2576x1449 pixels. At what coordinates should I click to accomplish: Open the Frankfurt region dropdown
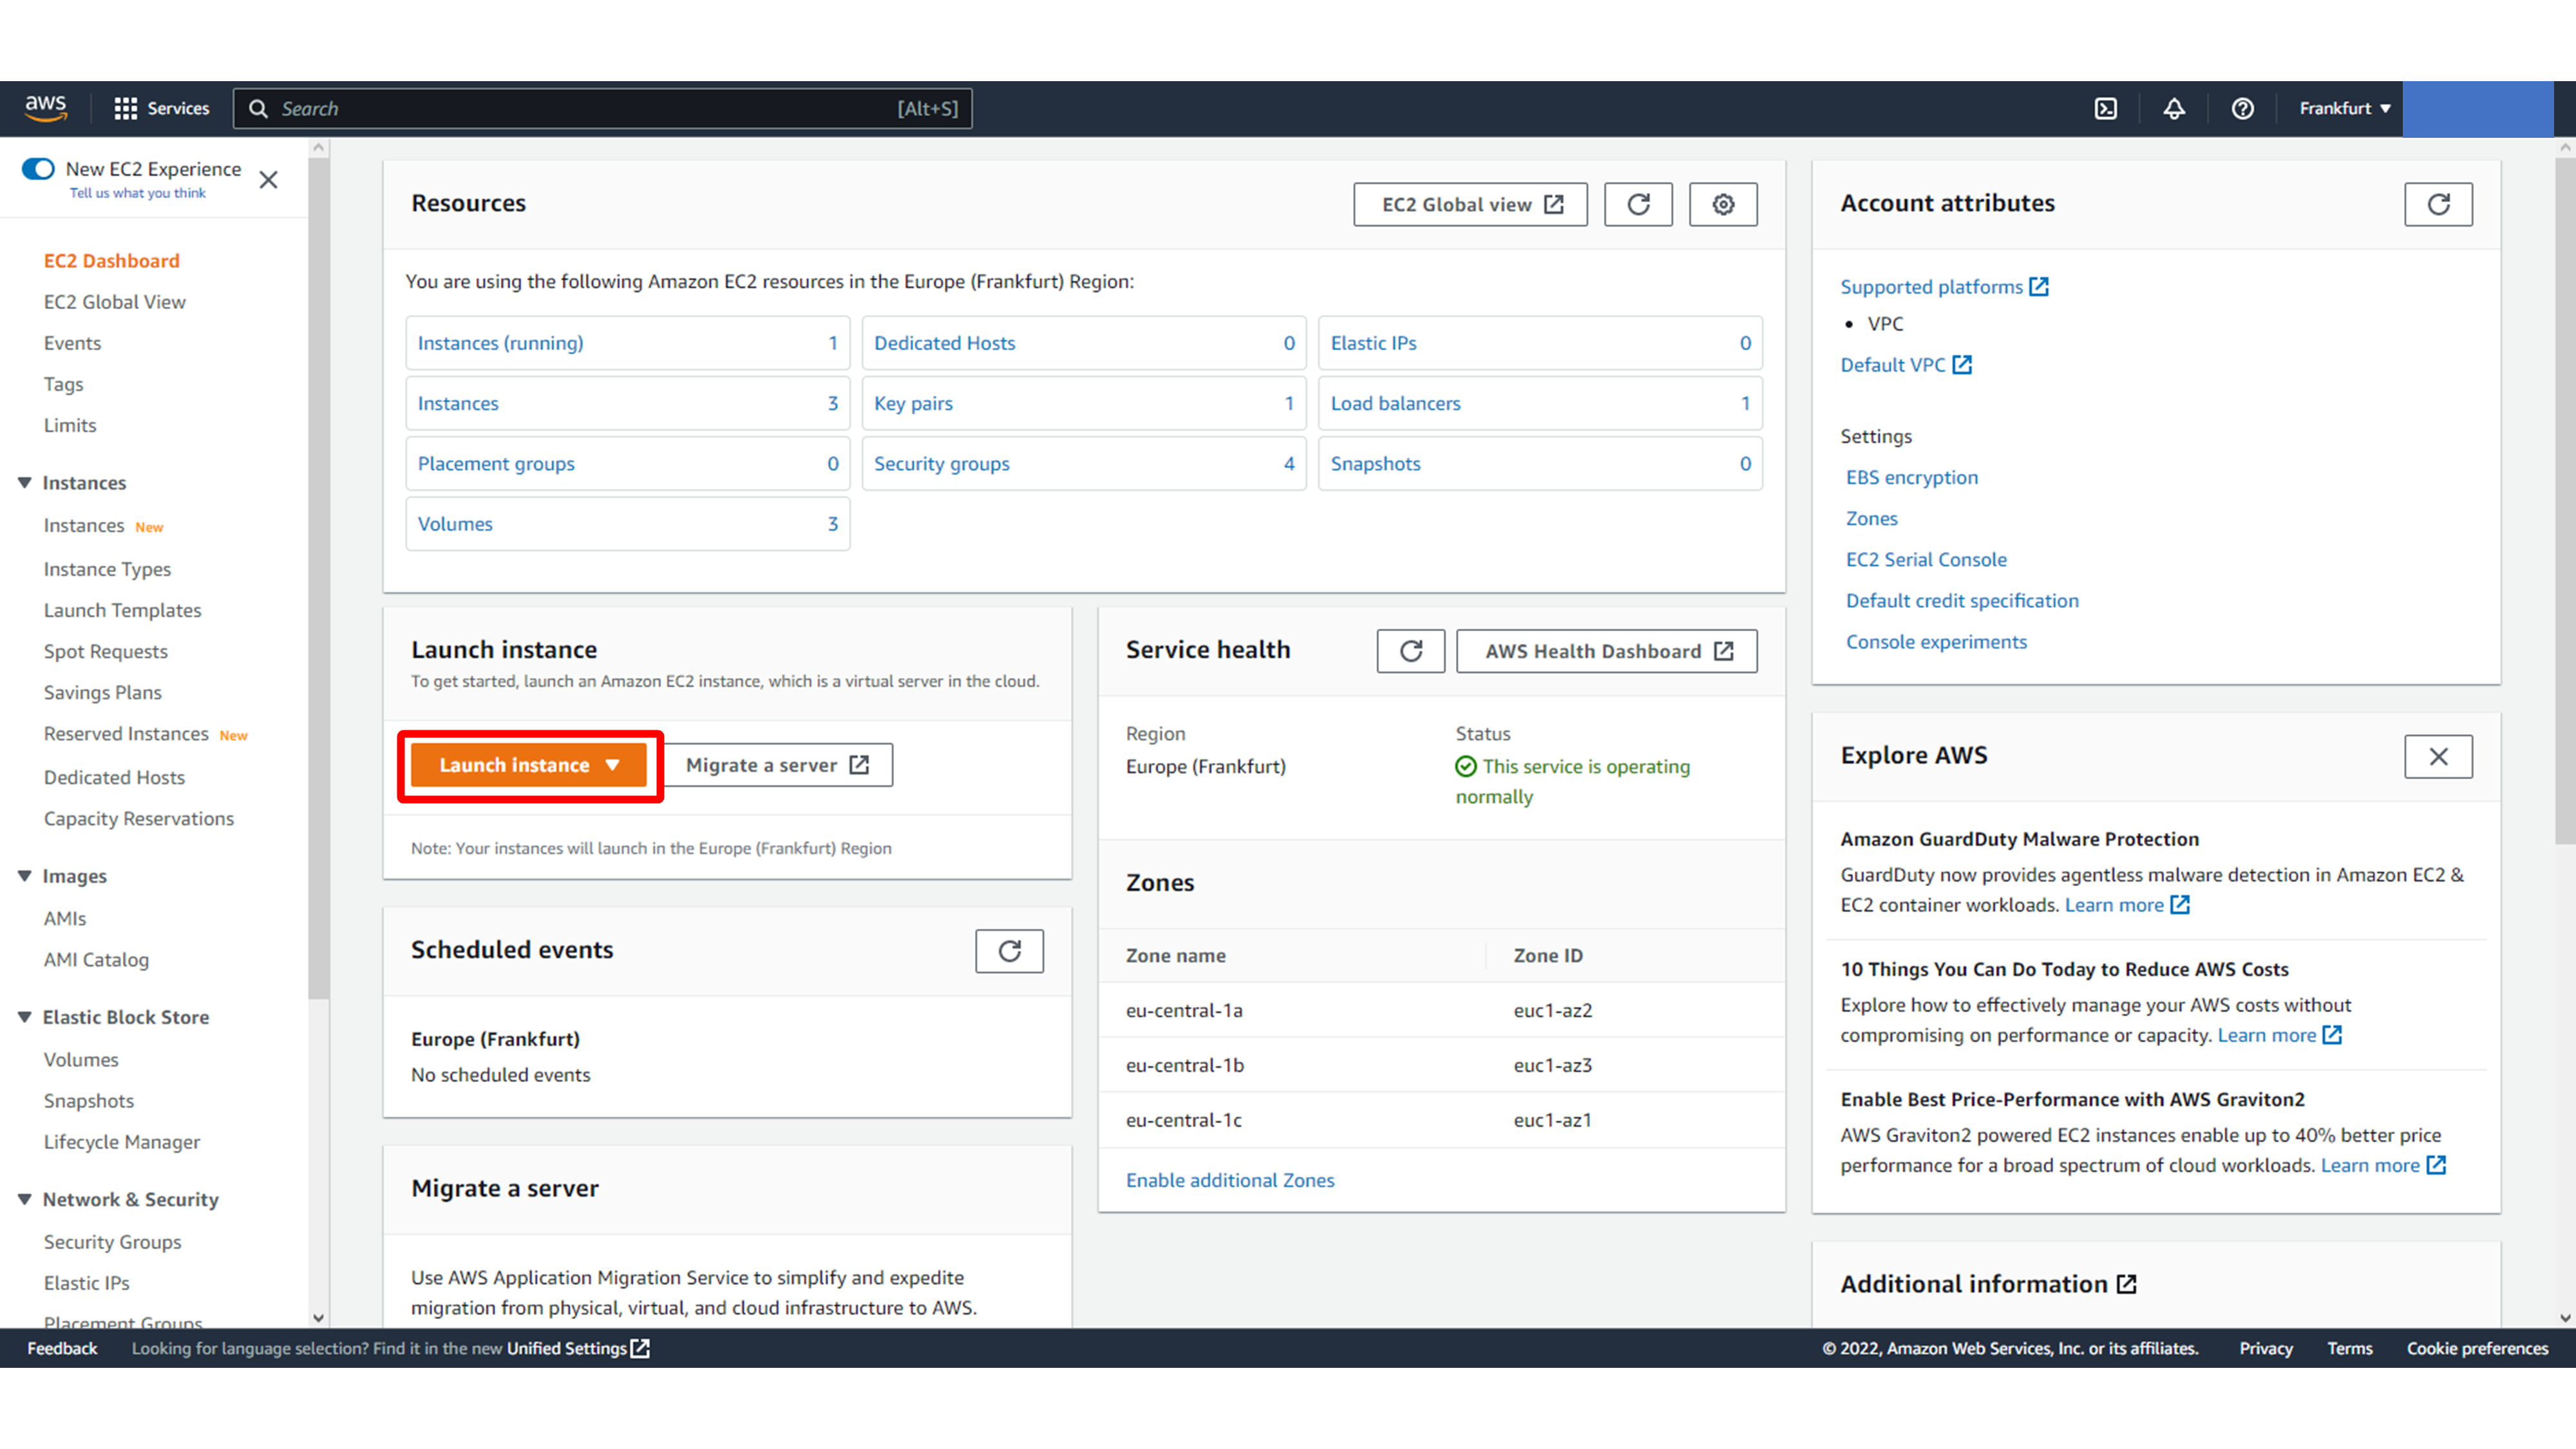pyautogui.click(x=2344, y=108)
